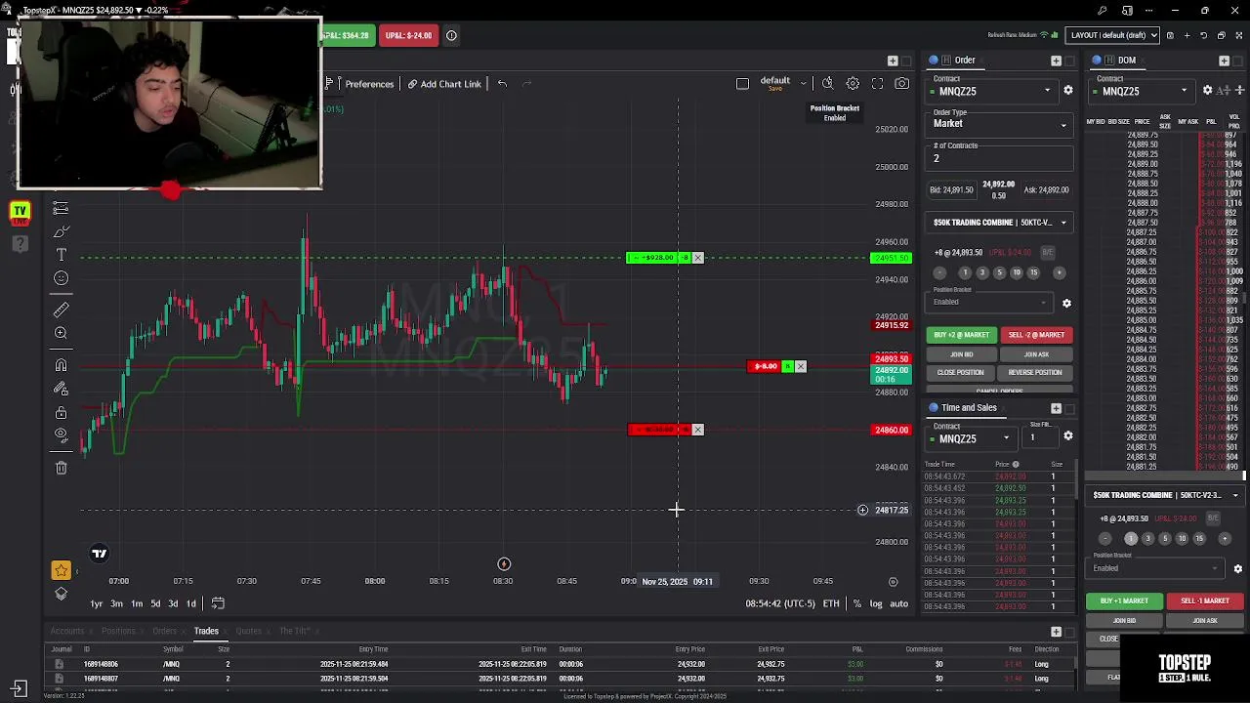Open the object tree layers icon

coord(61,594)
